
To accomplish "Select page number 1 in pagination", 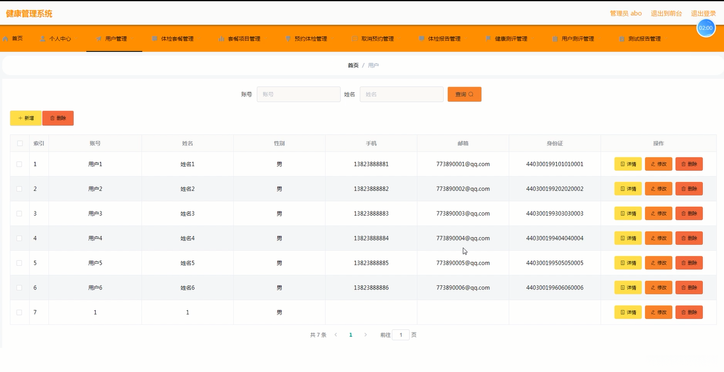I will click(x=350, y=335).
